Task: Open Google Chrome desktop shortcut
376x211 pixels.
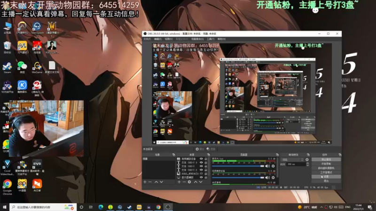Action: [x=7, y=187]
